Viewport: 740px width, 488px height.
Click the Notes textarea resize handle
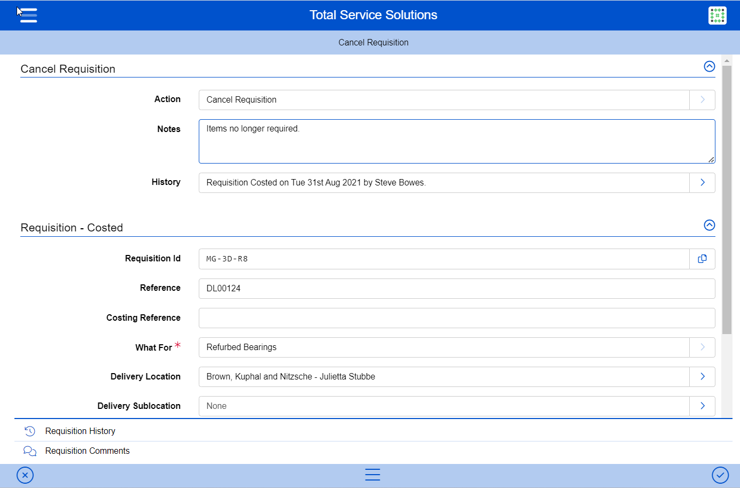tap(711, 159)
